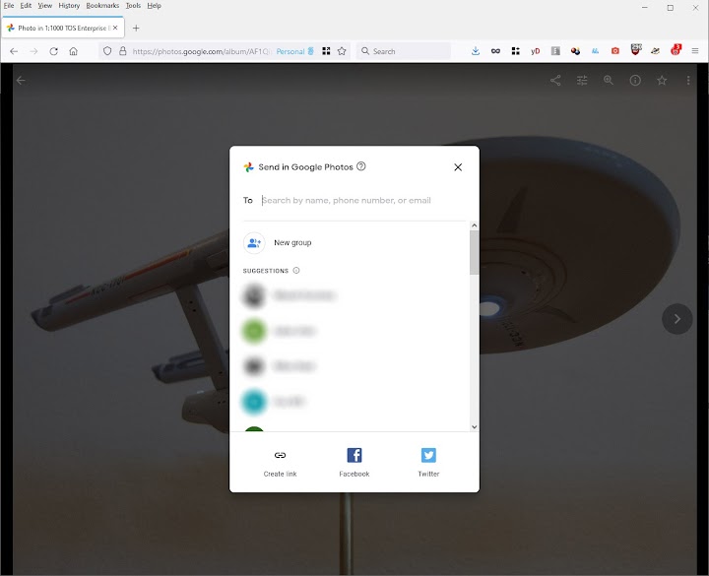Open browser Downloads arrow
709x576 pixels.
pos(476,51)
